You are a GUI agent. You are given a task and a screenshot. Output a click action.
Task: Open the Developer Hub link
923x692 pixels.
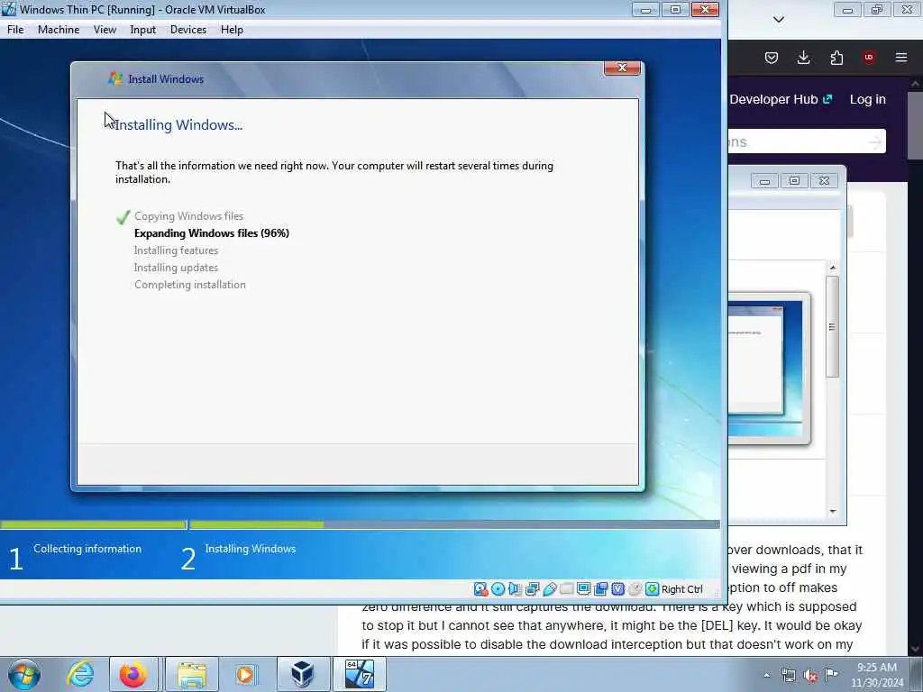781,99
